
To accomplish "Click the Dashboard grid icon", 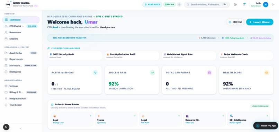I will point(6,20).
